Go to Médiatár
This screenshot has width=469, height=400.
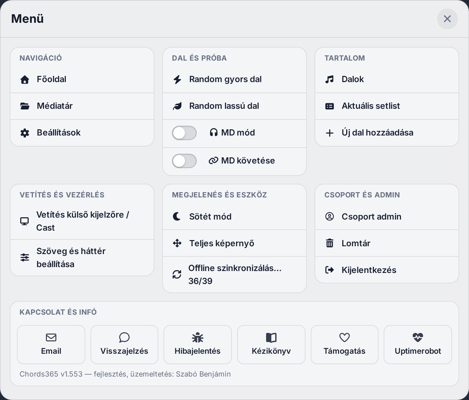(82, 106)
